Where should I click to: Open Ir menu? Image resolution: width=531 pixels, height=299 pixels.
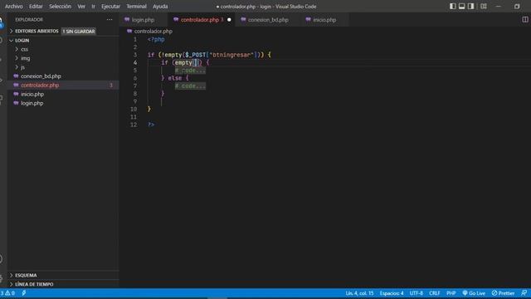[93, 7]
